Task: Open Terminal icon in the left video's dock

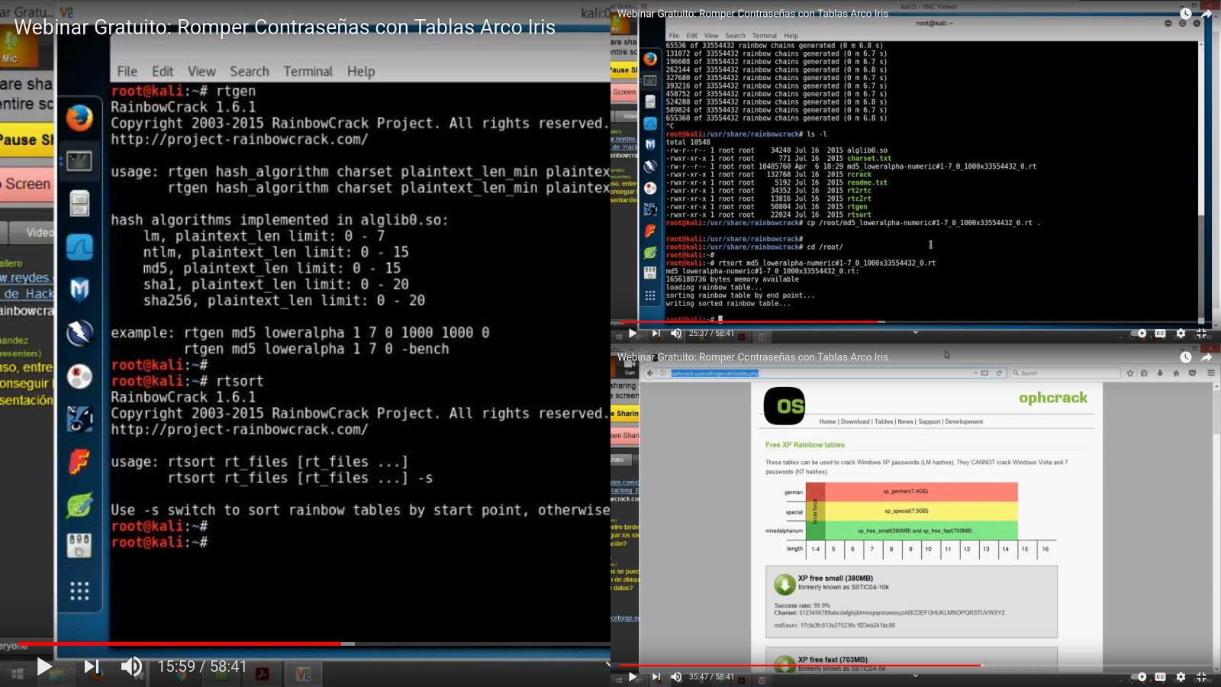Action: pyautogui.click(x=79, y=161)
